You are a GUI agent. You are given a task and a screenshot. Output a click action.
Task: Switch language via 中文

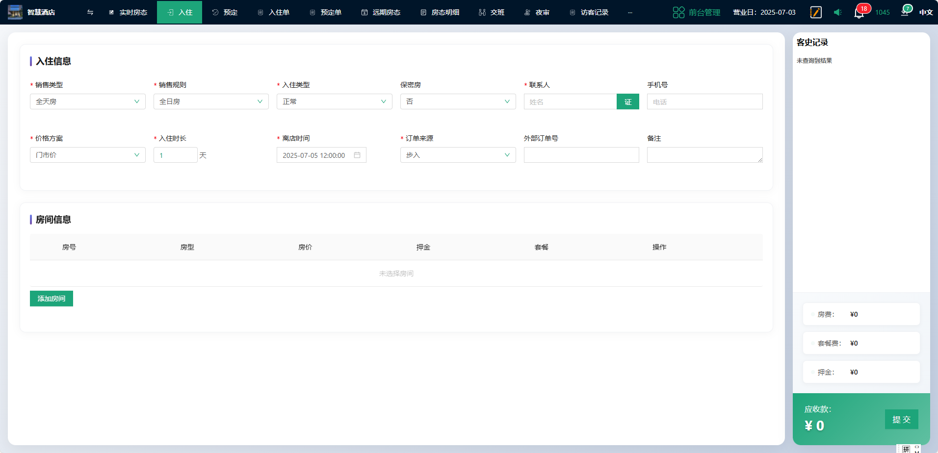(x=926, y=12)
